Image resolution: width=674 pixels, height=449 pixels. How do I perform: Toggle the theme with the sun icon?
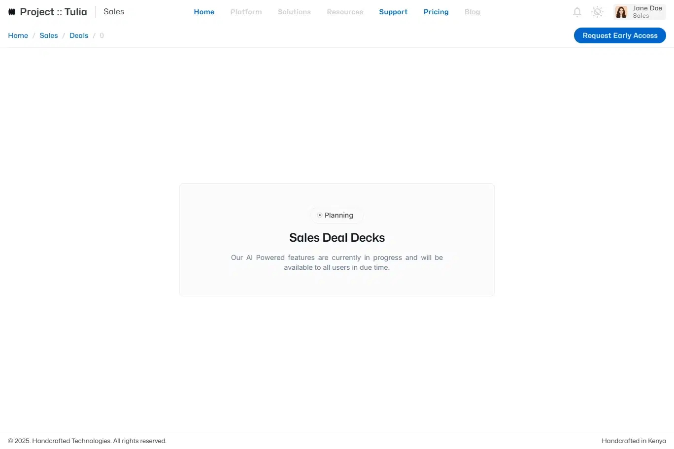click(x=597, y=12)
